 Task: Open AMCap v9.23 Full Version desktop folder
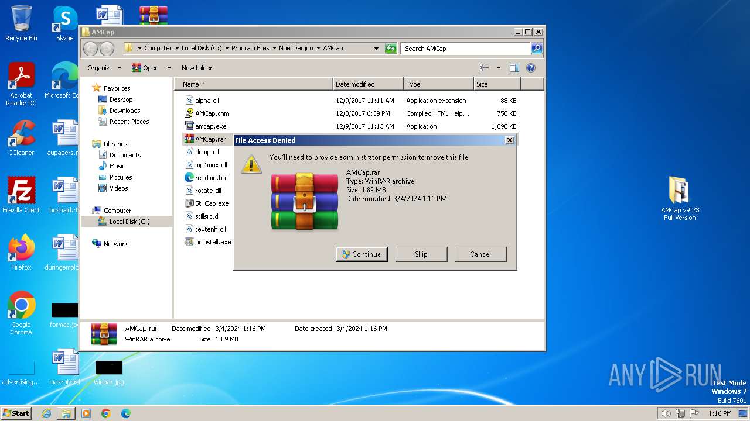[680, 199]
